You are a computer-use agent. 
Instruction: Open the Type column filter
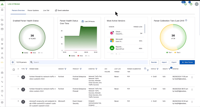point(26,69)
